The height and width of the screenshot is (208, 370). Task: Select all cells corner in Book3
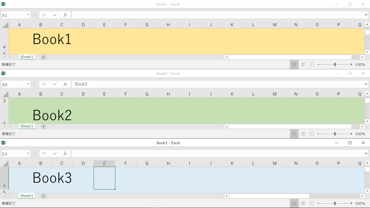pos(5,164)
